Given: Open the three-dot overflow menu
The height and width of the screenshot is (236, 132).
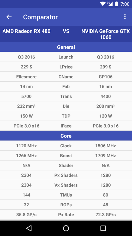Looking at the screenshot, I should pos(125,17).
